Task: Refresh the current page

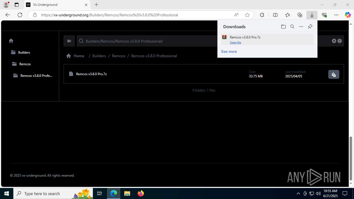Action: click(20, 15)
